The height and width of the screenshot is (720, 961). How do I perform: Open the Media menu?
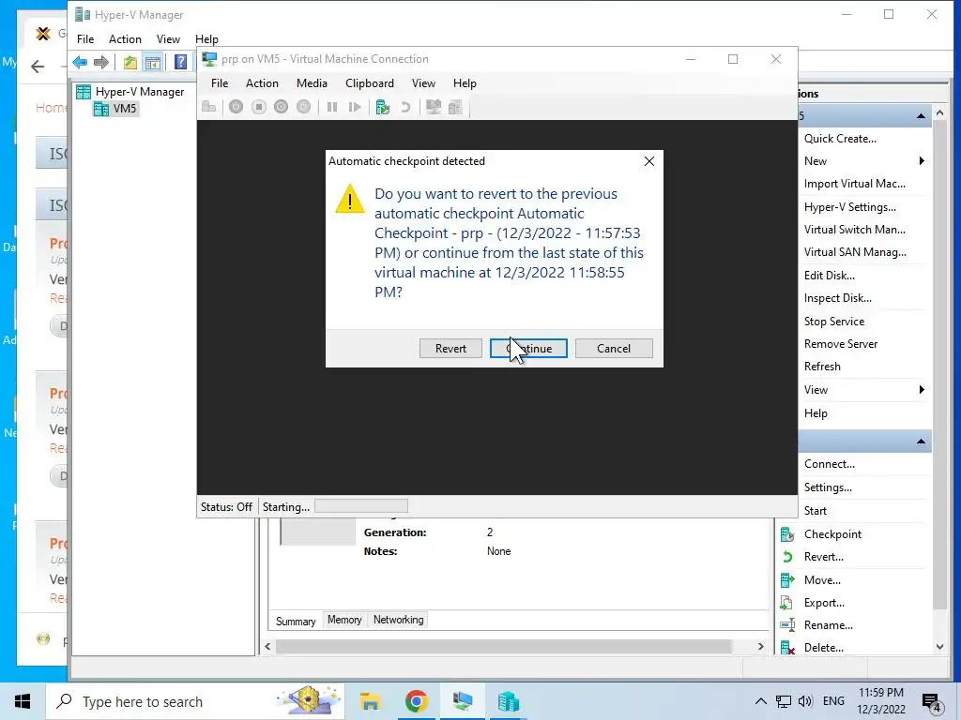(x=312, y=83)
